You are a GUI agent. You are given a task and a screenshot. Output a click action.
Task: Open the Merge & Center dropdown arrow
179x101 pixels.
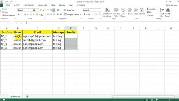coord(81,14)
